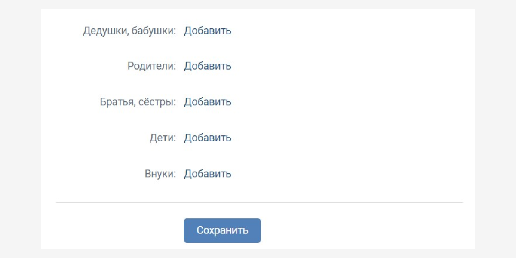Save the relatives form with Сохранить
The height and width of the screenshot is (258, 516).
click(x=222, y=230)
